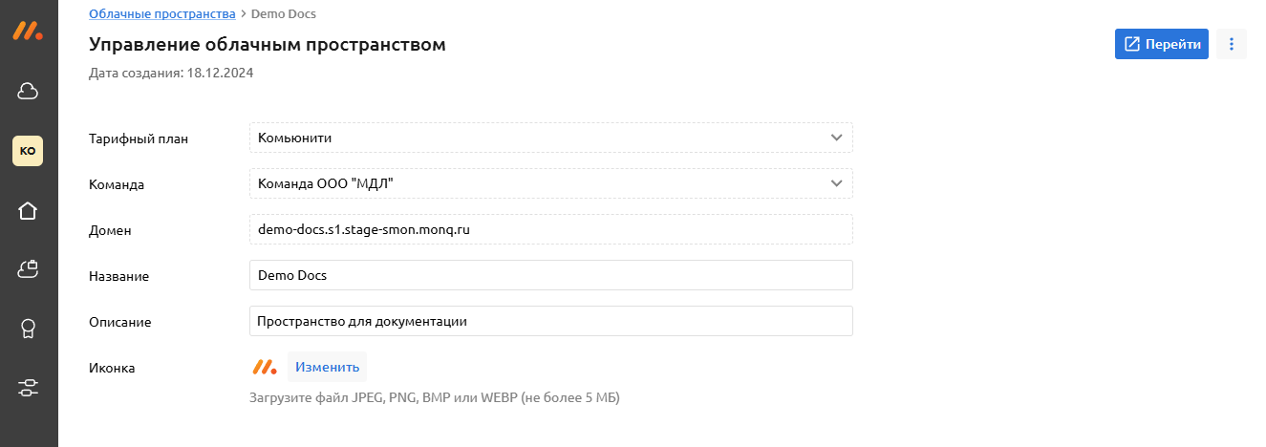Click the current space icon preview

coord(264,367)
